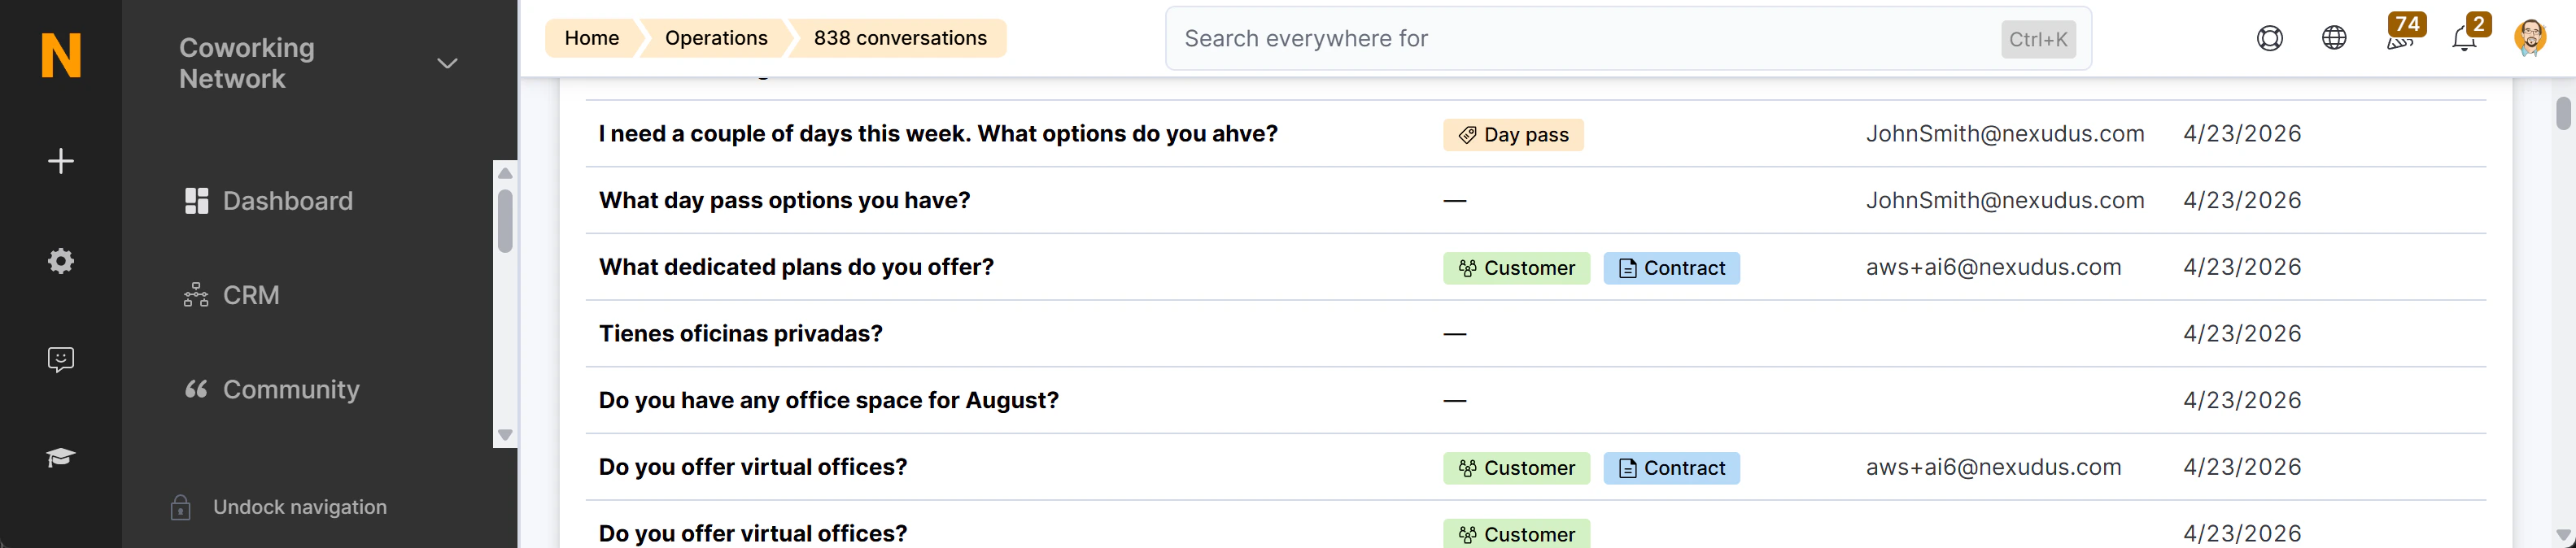Click the Day pass tag label
This screenshot has height=548, width=2576.
[x=1513, y=134]
